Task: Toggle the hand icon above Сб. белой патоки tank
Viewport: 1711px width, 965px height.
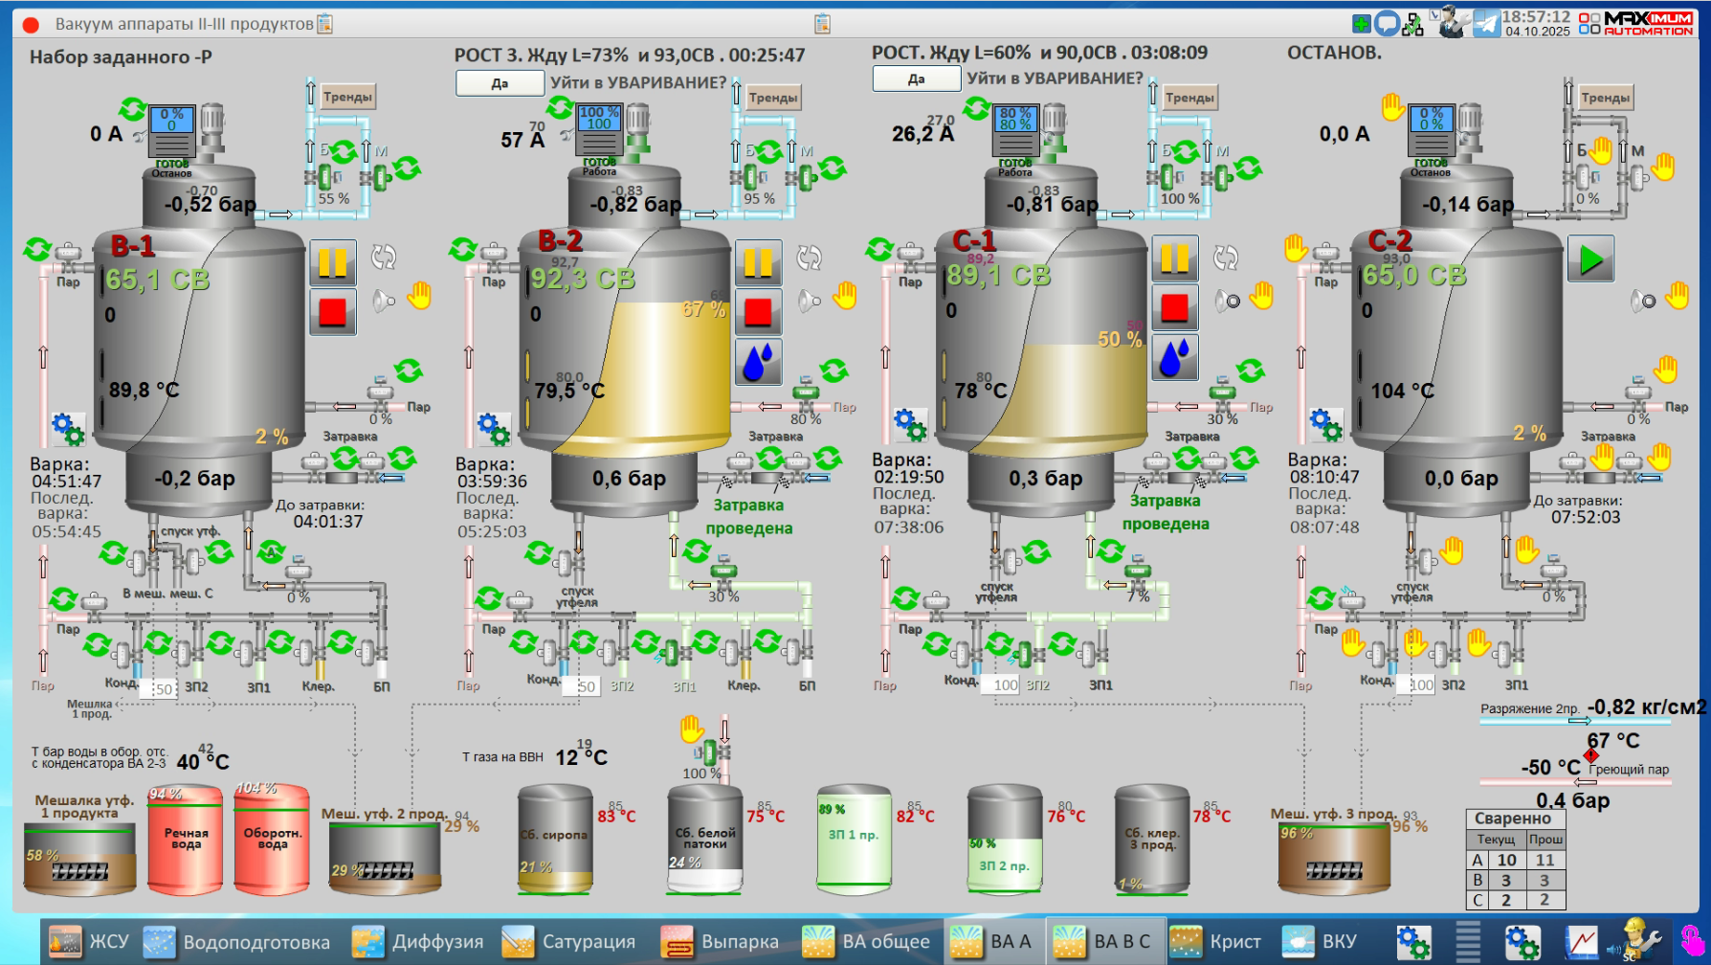Action: coord(692,729)
